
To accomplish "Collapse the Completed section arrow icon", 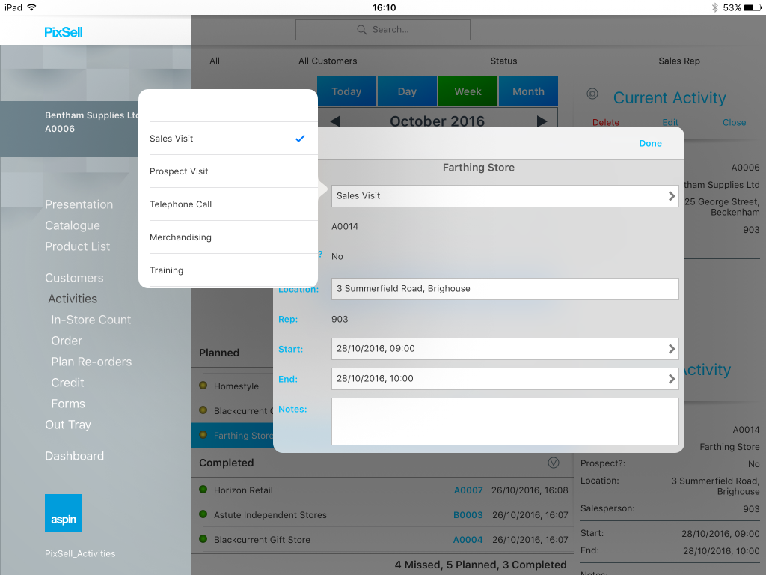I will (x=553, y=463).
